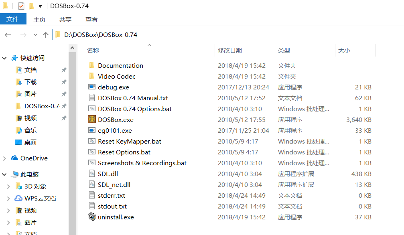The image size is (404, 235).
Task: Click 应用程序扩展 type of SDL.dll
Action: click(296, 174)
